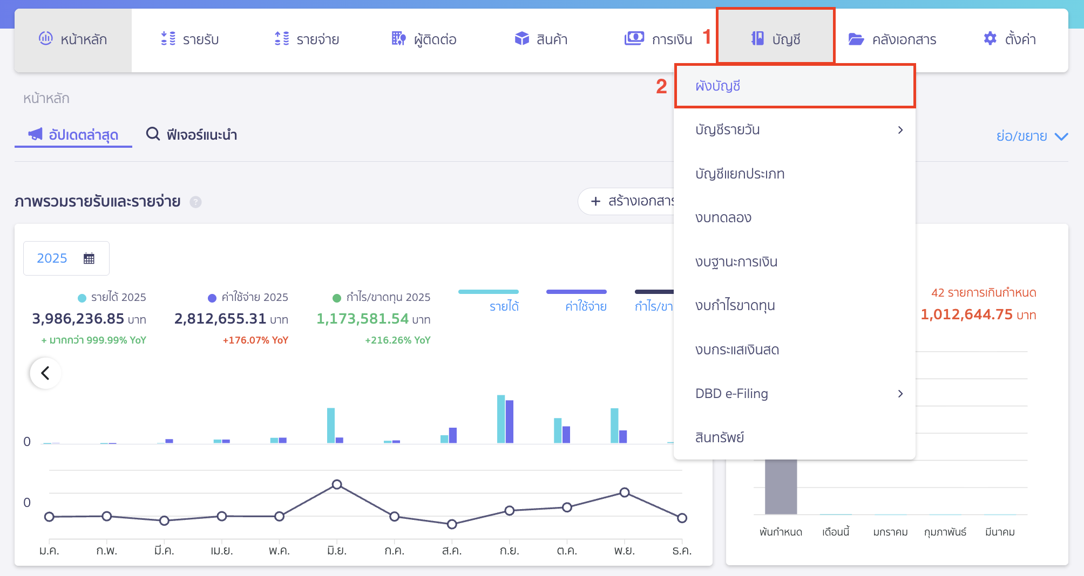The image size is (1084, 576).
Task: Click the การเงิน money icon
Action: coord(634,39)
